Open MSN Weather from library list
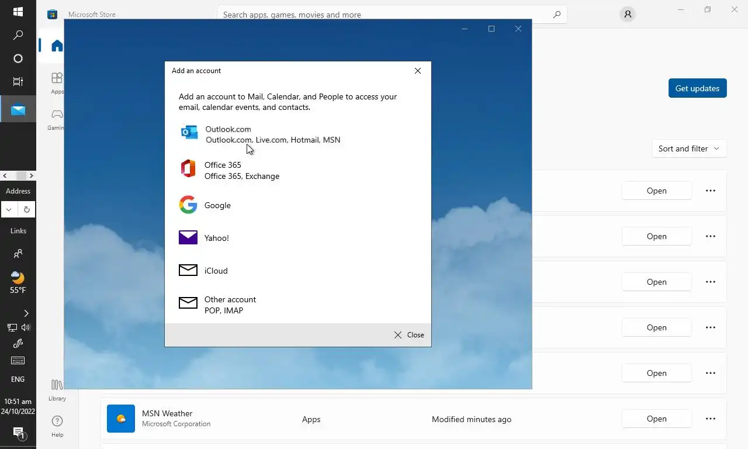Viewport: 748px width, 449px height. (657, 419)
